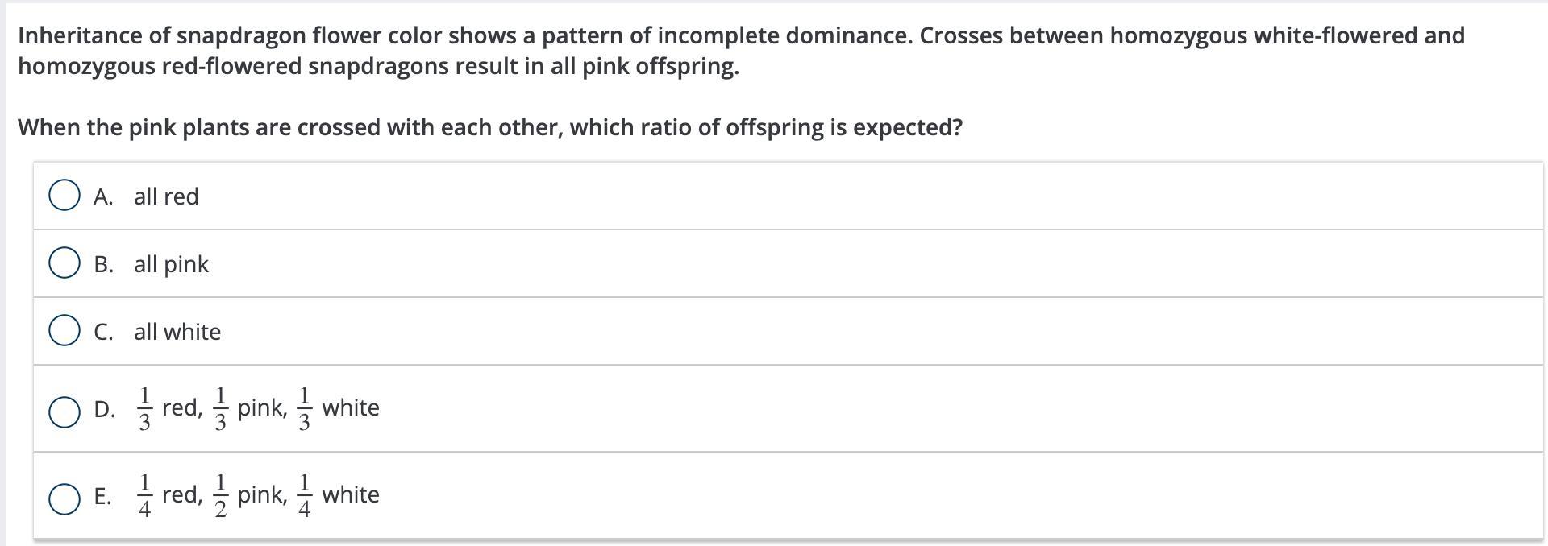This screenshot has width=1548, height=546.
Task: Select the radio button for option A
Action: point(64,196)
